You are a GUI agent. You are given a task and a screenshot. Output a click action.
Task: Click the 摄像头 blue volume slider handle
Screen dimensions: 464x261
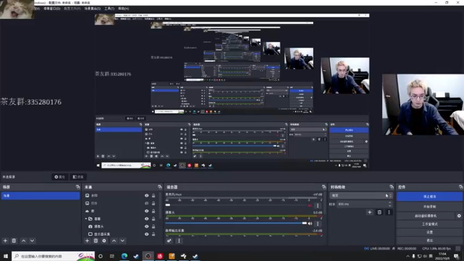[304, 223]
